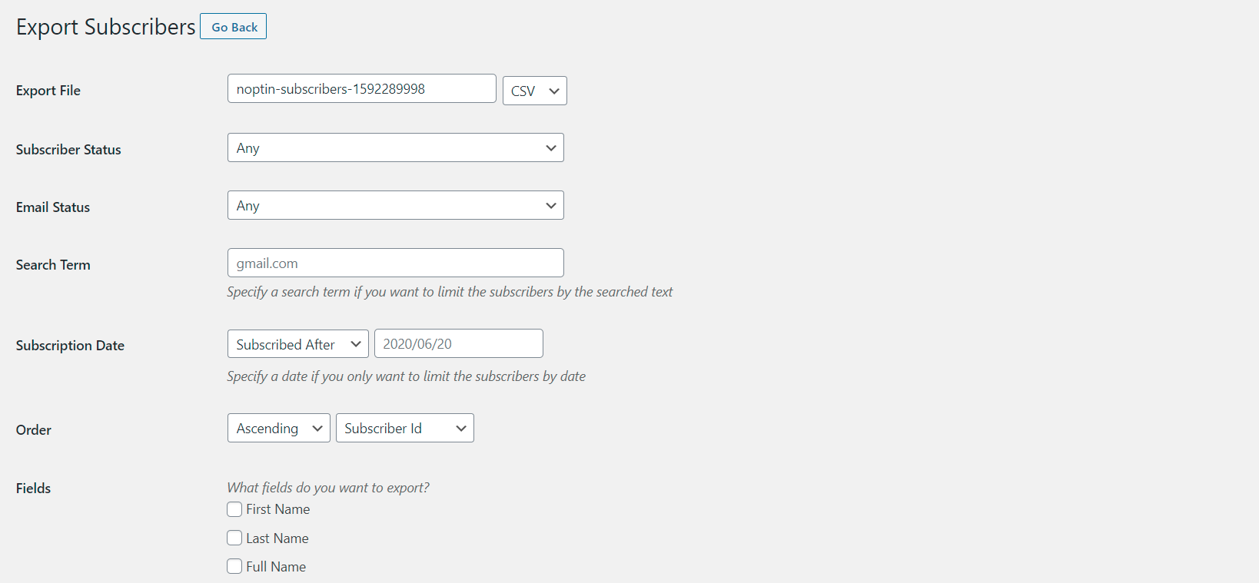Click the subscription date input field
Image resolution: width=1259 pixels, height=583 pixels.
458,343
